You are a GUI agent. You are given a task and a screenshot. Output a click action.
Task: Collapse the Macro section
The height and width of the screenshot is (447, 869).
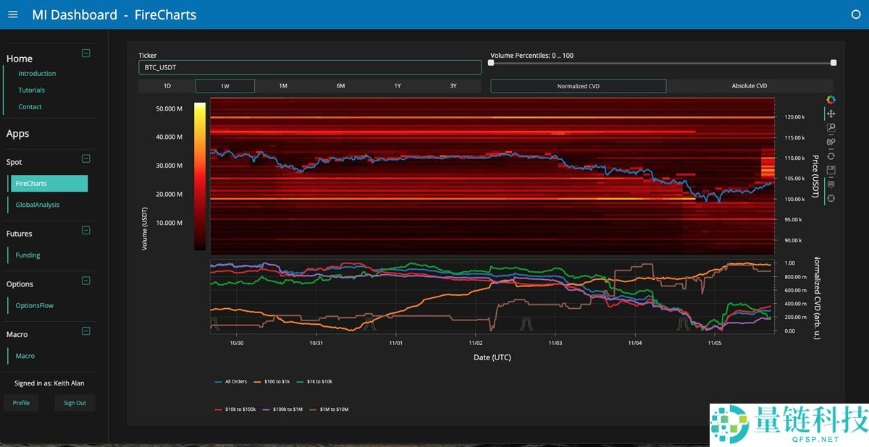tap(85, 331)
